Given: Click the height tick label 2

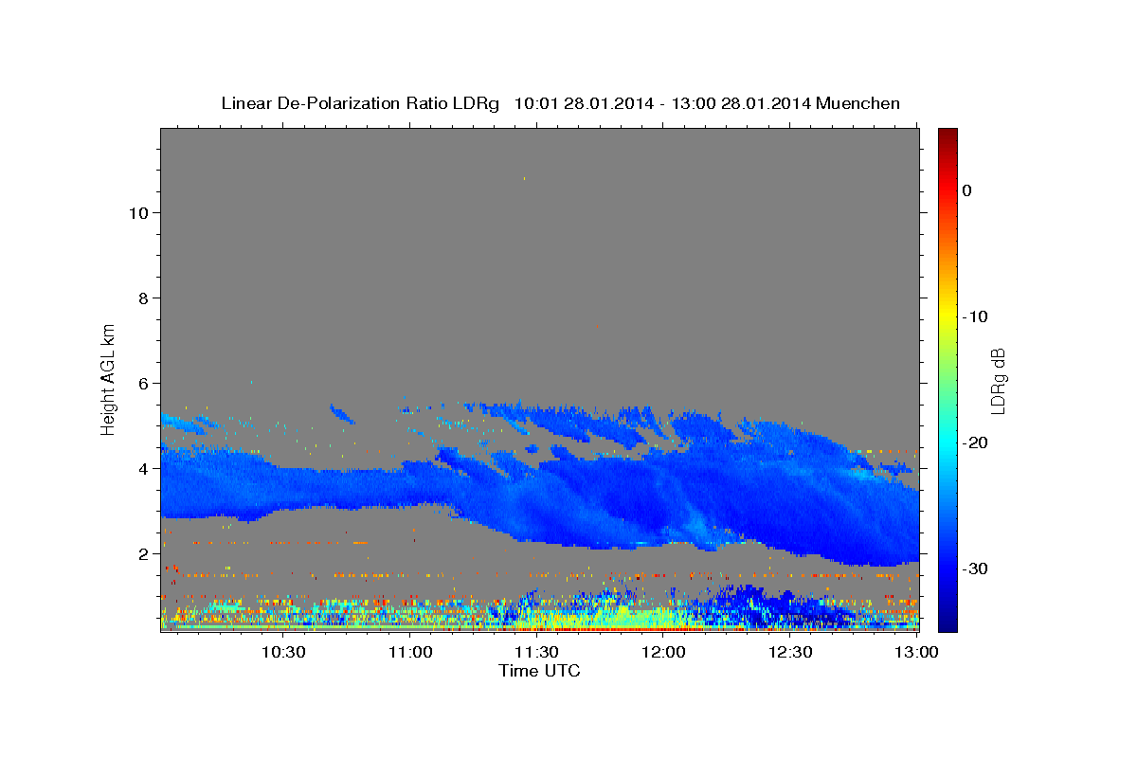Looking at the screenshot, I should click(143, 553).
